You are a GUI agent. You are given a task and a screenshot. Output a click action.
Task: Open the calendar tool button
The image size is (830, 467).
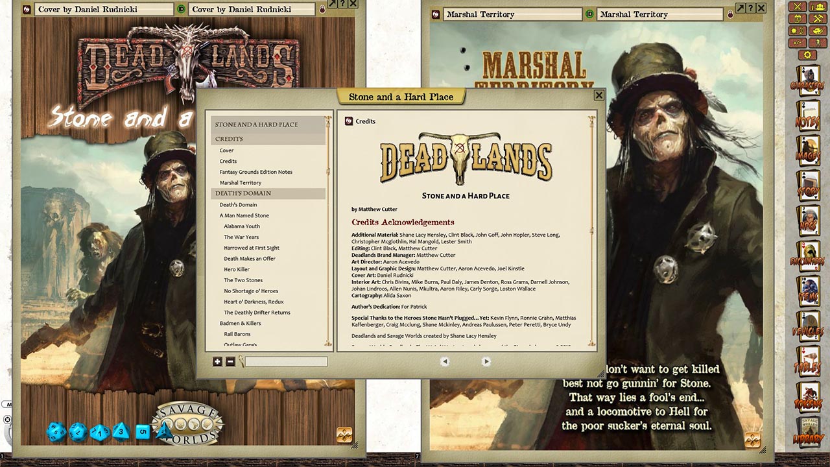point(799,19)
